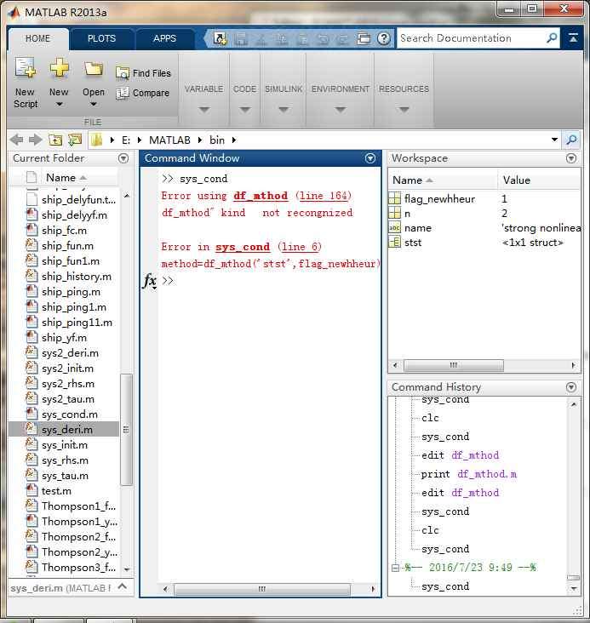Click Find Files in the FILE section
Image resolution: width=590 pixels, height=623 pixels.
tap(144, 73)
